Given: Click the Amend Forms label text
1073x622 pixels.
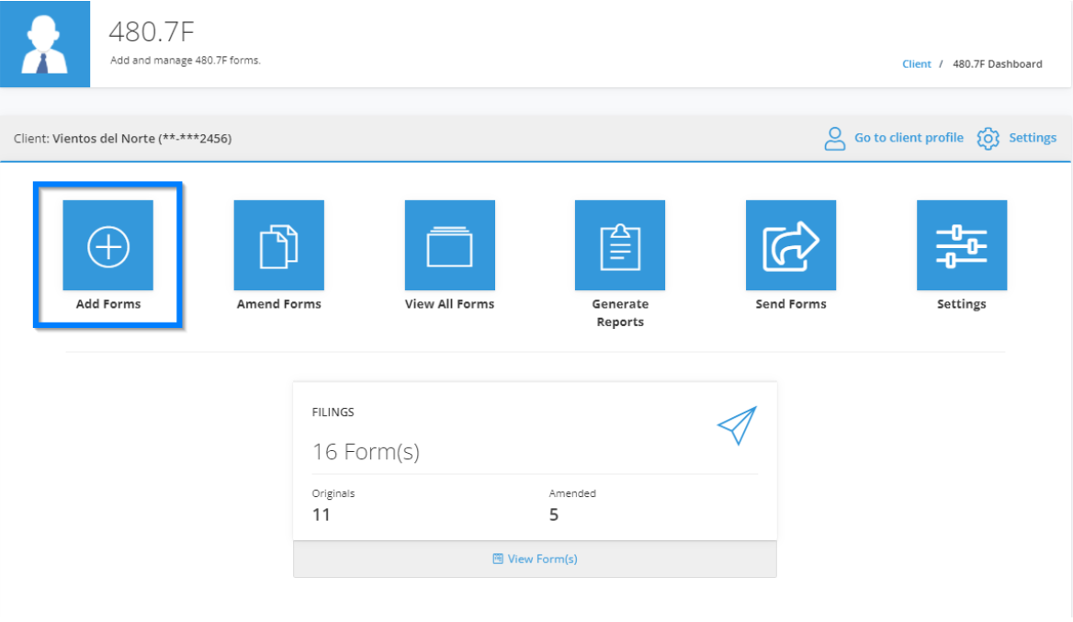Looking at the screenshot, I should pyautogui.click(x=278, y=304).
